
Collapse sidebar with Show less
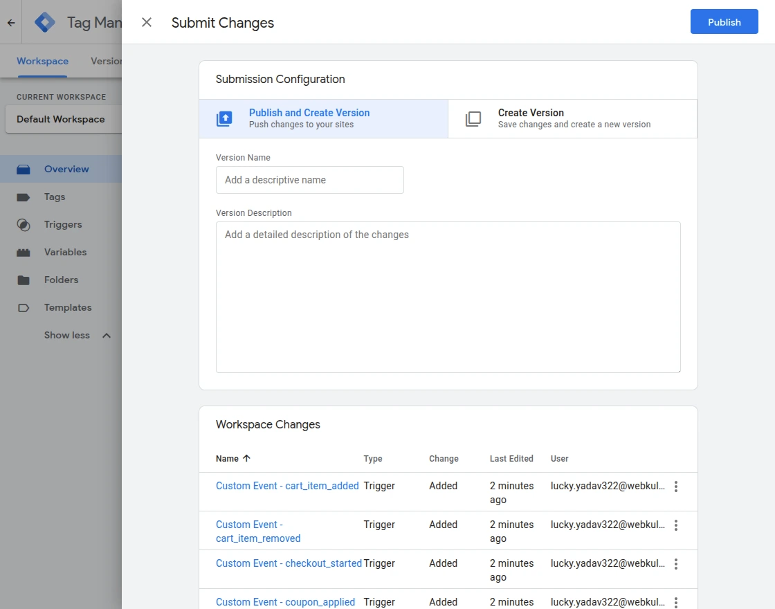click(x=66, y=335)
